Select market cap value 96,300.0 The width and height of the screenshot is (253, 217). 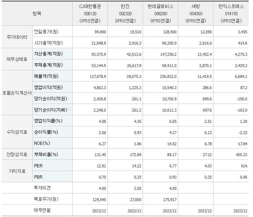tap(169, 43)
